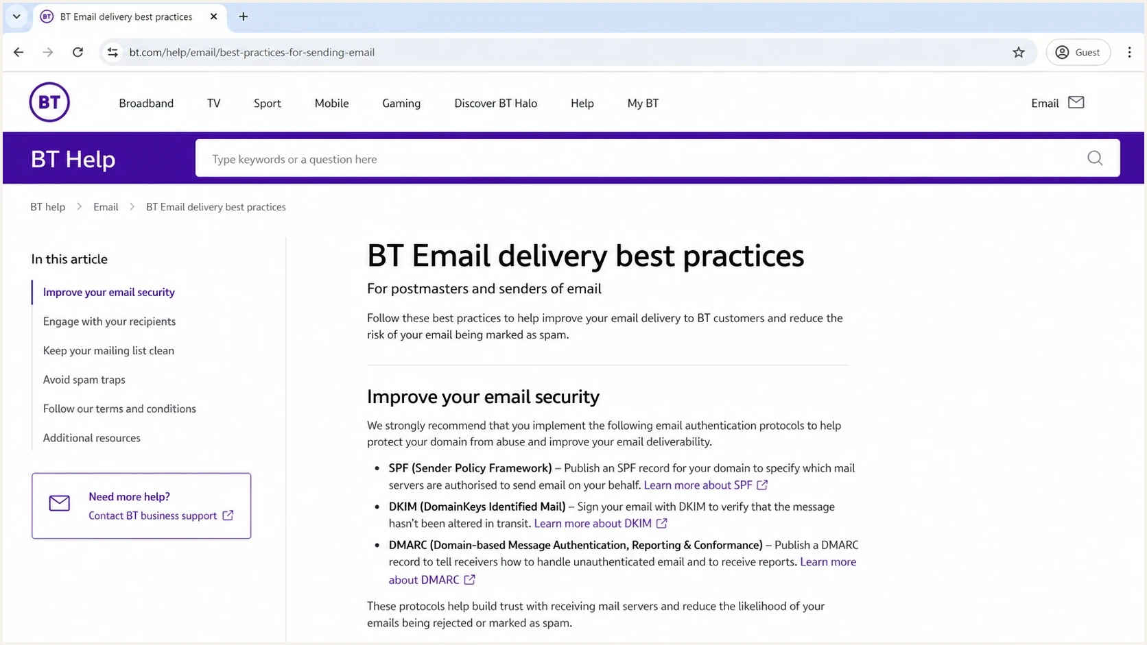1147x645 pixels.
Task: Open the Gaming menu
Action: pyautogui.click(x=401, y=103)
